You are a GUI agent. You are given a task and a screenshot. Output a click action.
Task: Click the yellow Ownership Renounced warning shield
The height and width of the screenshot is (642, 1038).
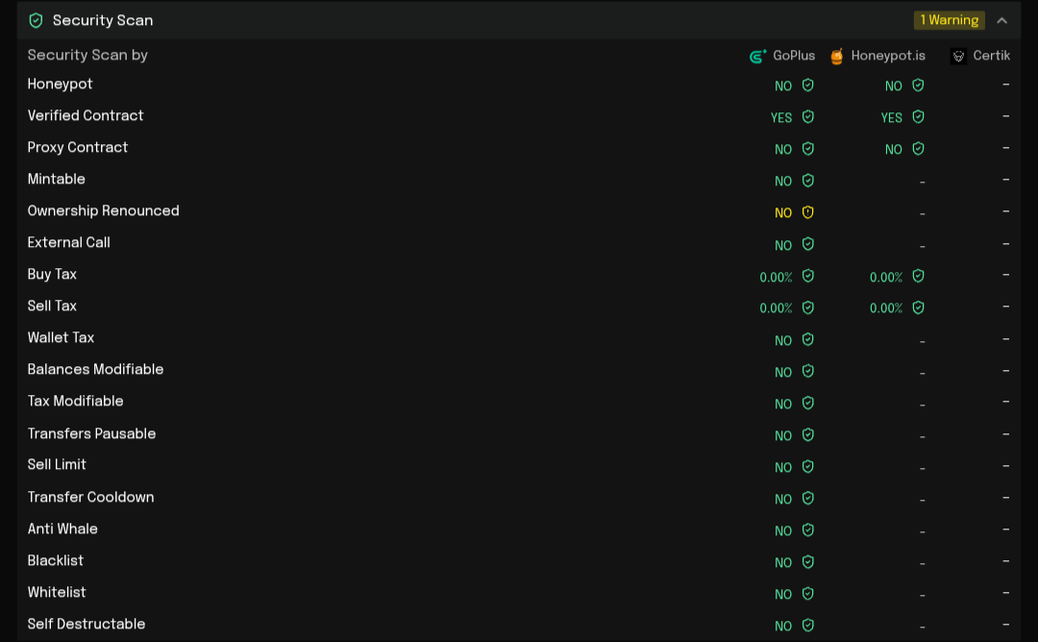click(808, 212)
